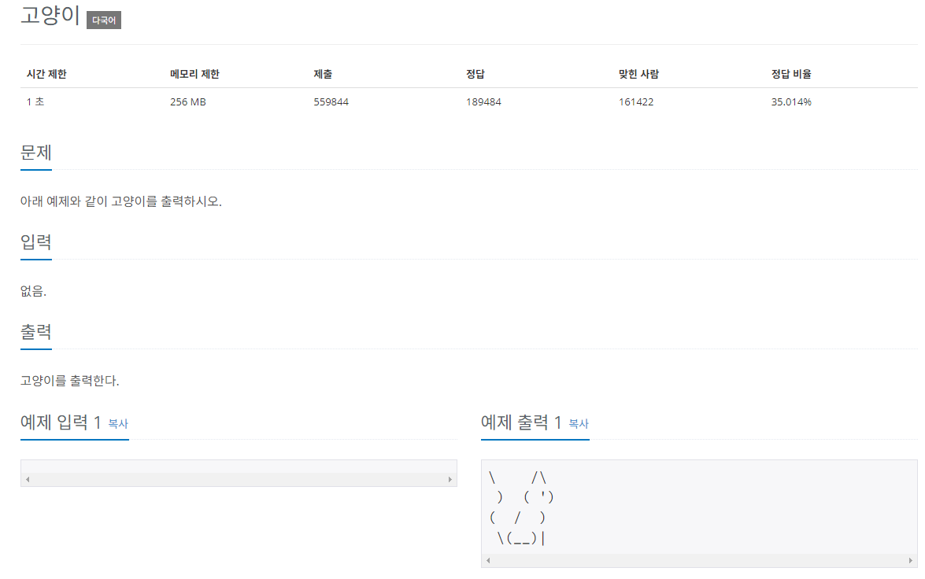Image resolution: width=925 pixels, height=579 pixels.
Task: Click the text 고양이를 출력한다.
Action: click(x=69, y=380)
